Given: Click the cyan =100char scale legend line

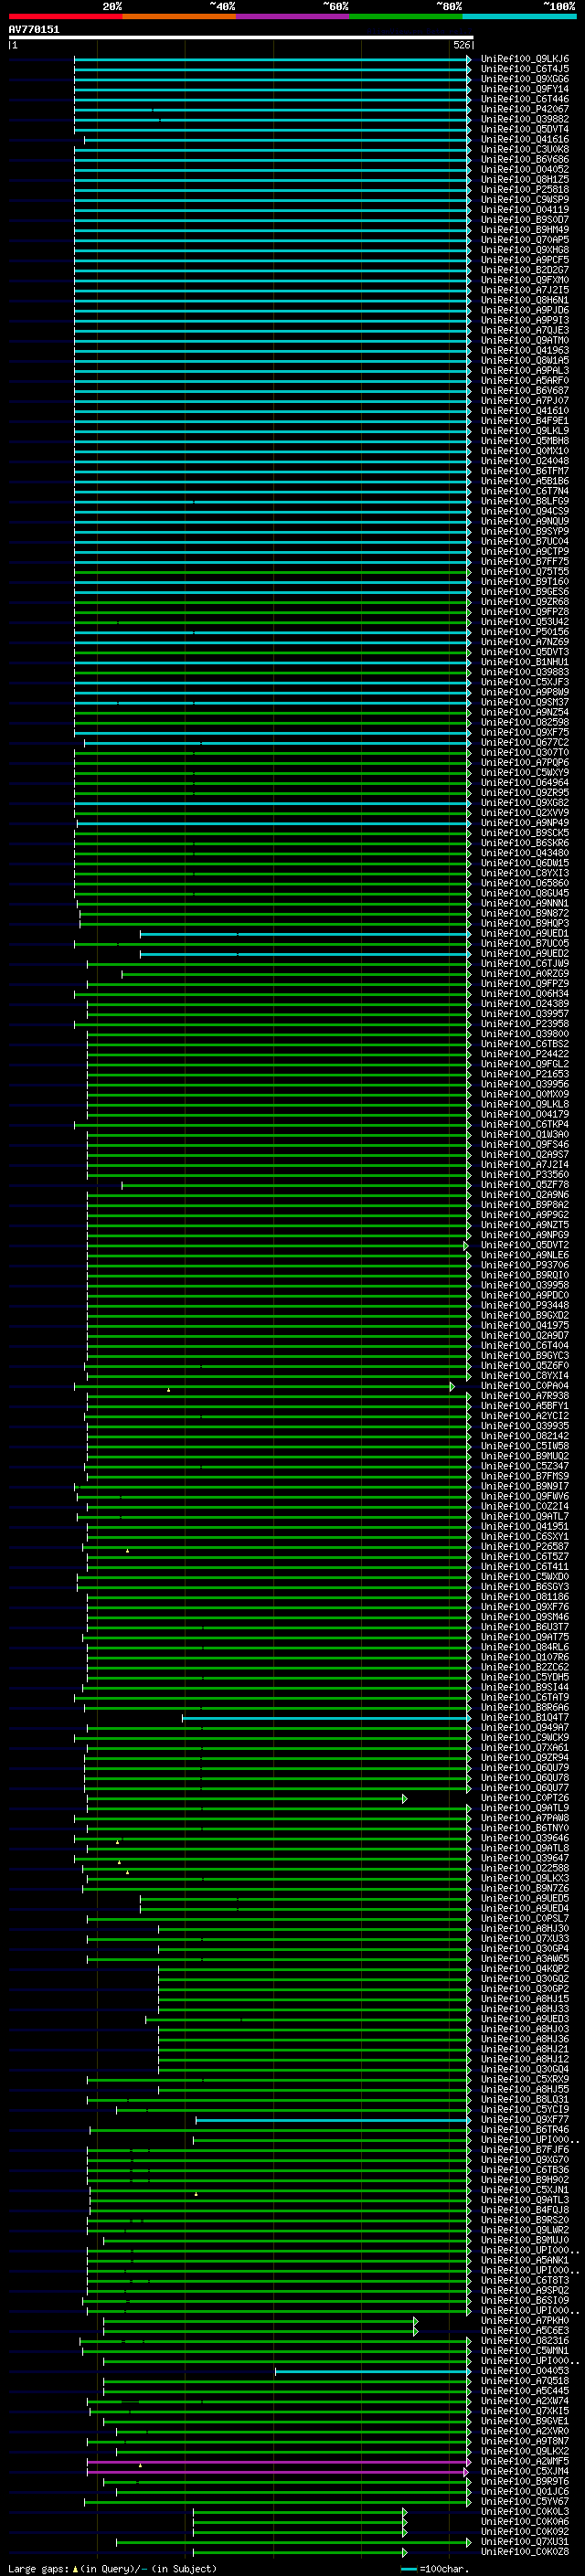Looking at the screenshot, I should click(x=408, y=2569).
